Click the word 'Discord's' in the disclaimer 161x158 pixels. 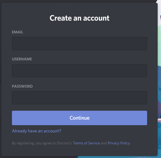64,143
